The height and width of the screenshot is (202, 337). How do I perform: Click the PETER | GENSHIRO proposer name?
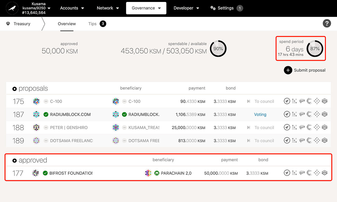tap(69, 127)
